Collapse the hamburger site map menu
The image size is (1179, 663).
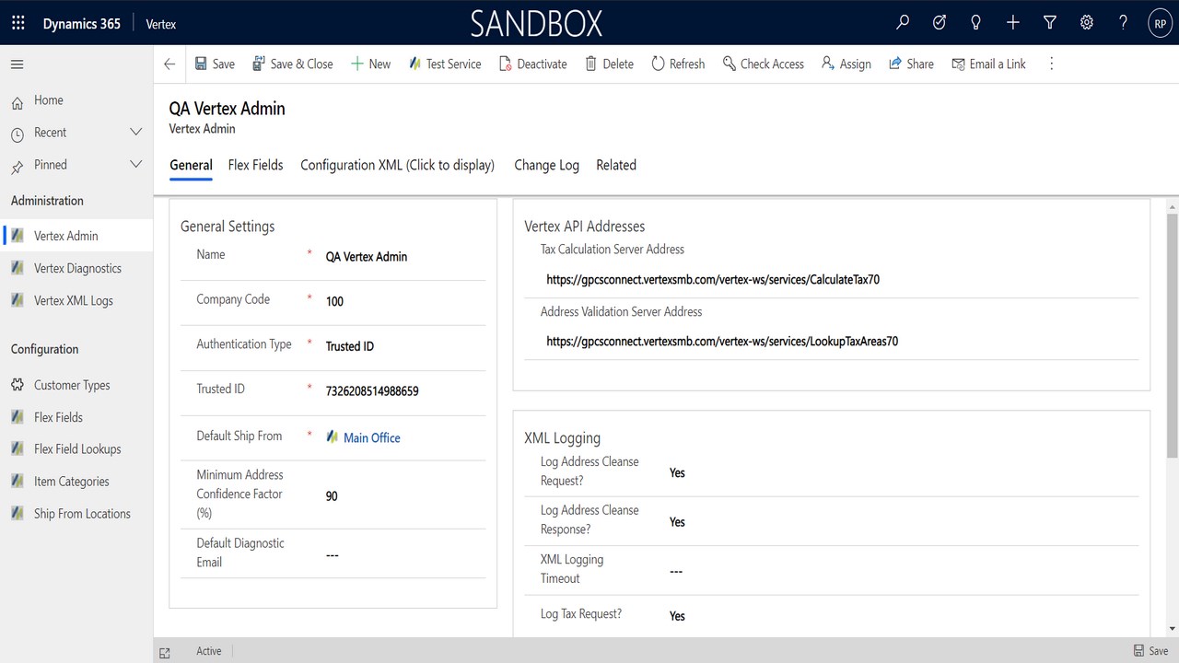click(18, 64)
